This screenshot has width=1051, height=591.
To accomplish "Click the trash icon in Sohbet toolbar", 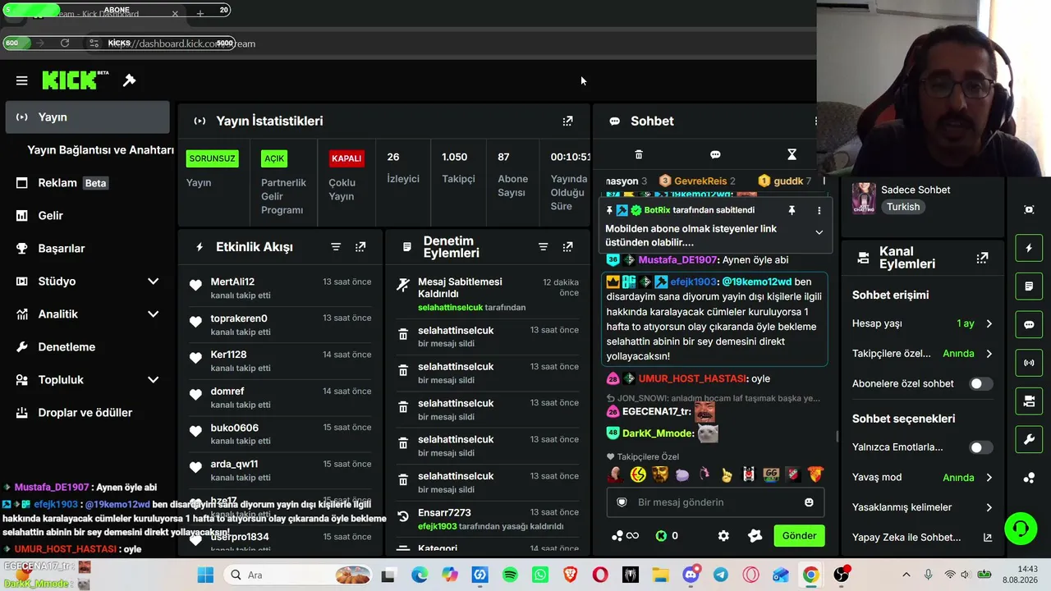I will tap(639, 154).
